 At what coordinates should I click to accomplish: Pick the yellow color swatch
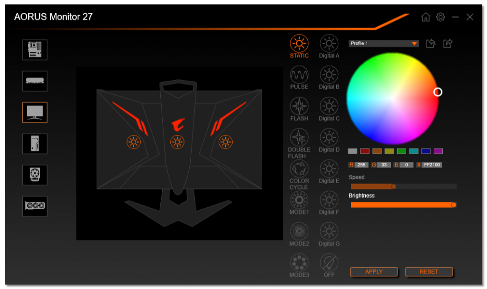389,151
